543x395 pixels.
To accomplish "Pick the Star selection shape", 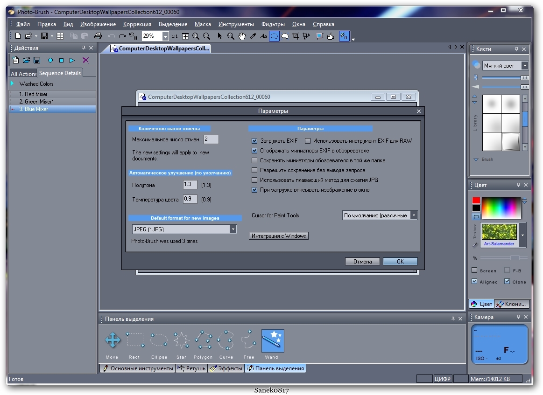I will pos(181,340).
